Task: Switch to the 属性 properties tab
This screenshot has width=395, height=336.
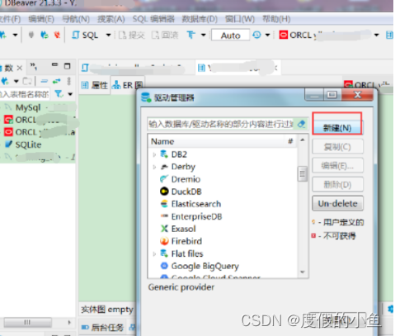Action: click(x=95, y=85)
